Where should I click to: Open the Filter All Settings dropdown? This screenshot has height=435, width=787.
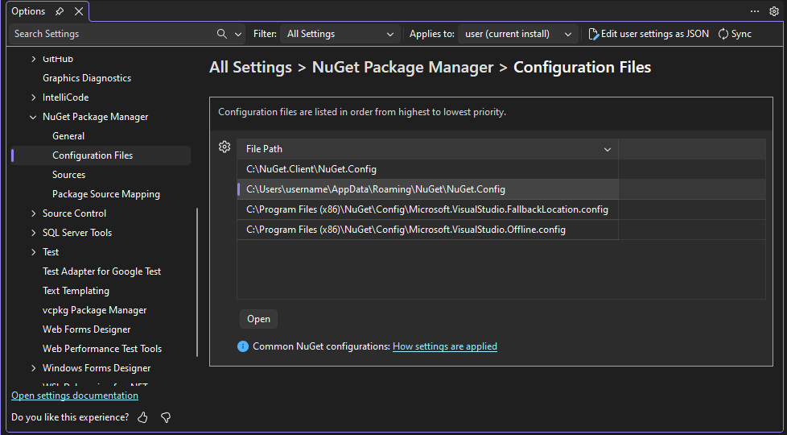tap(340, 34)
